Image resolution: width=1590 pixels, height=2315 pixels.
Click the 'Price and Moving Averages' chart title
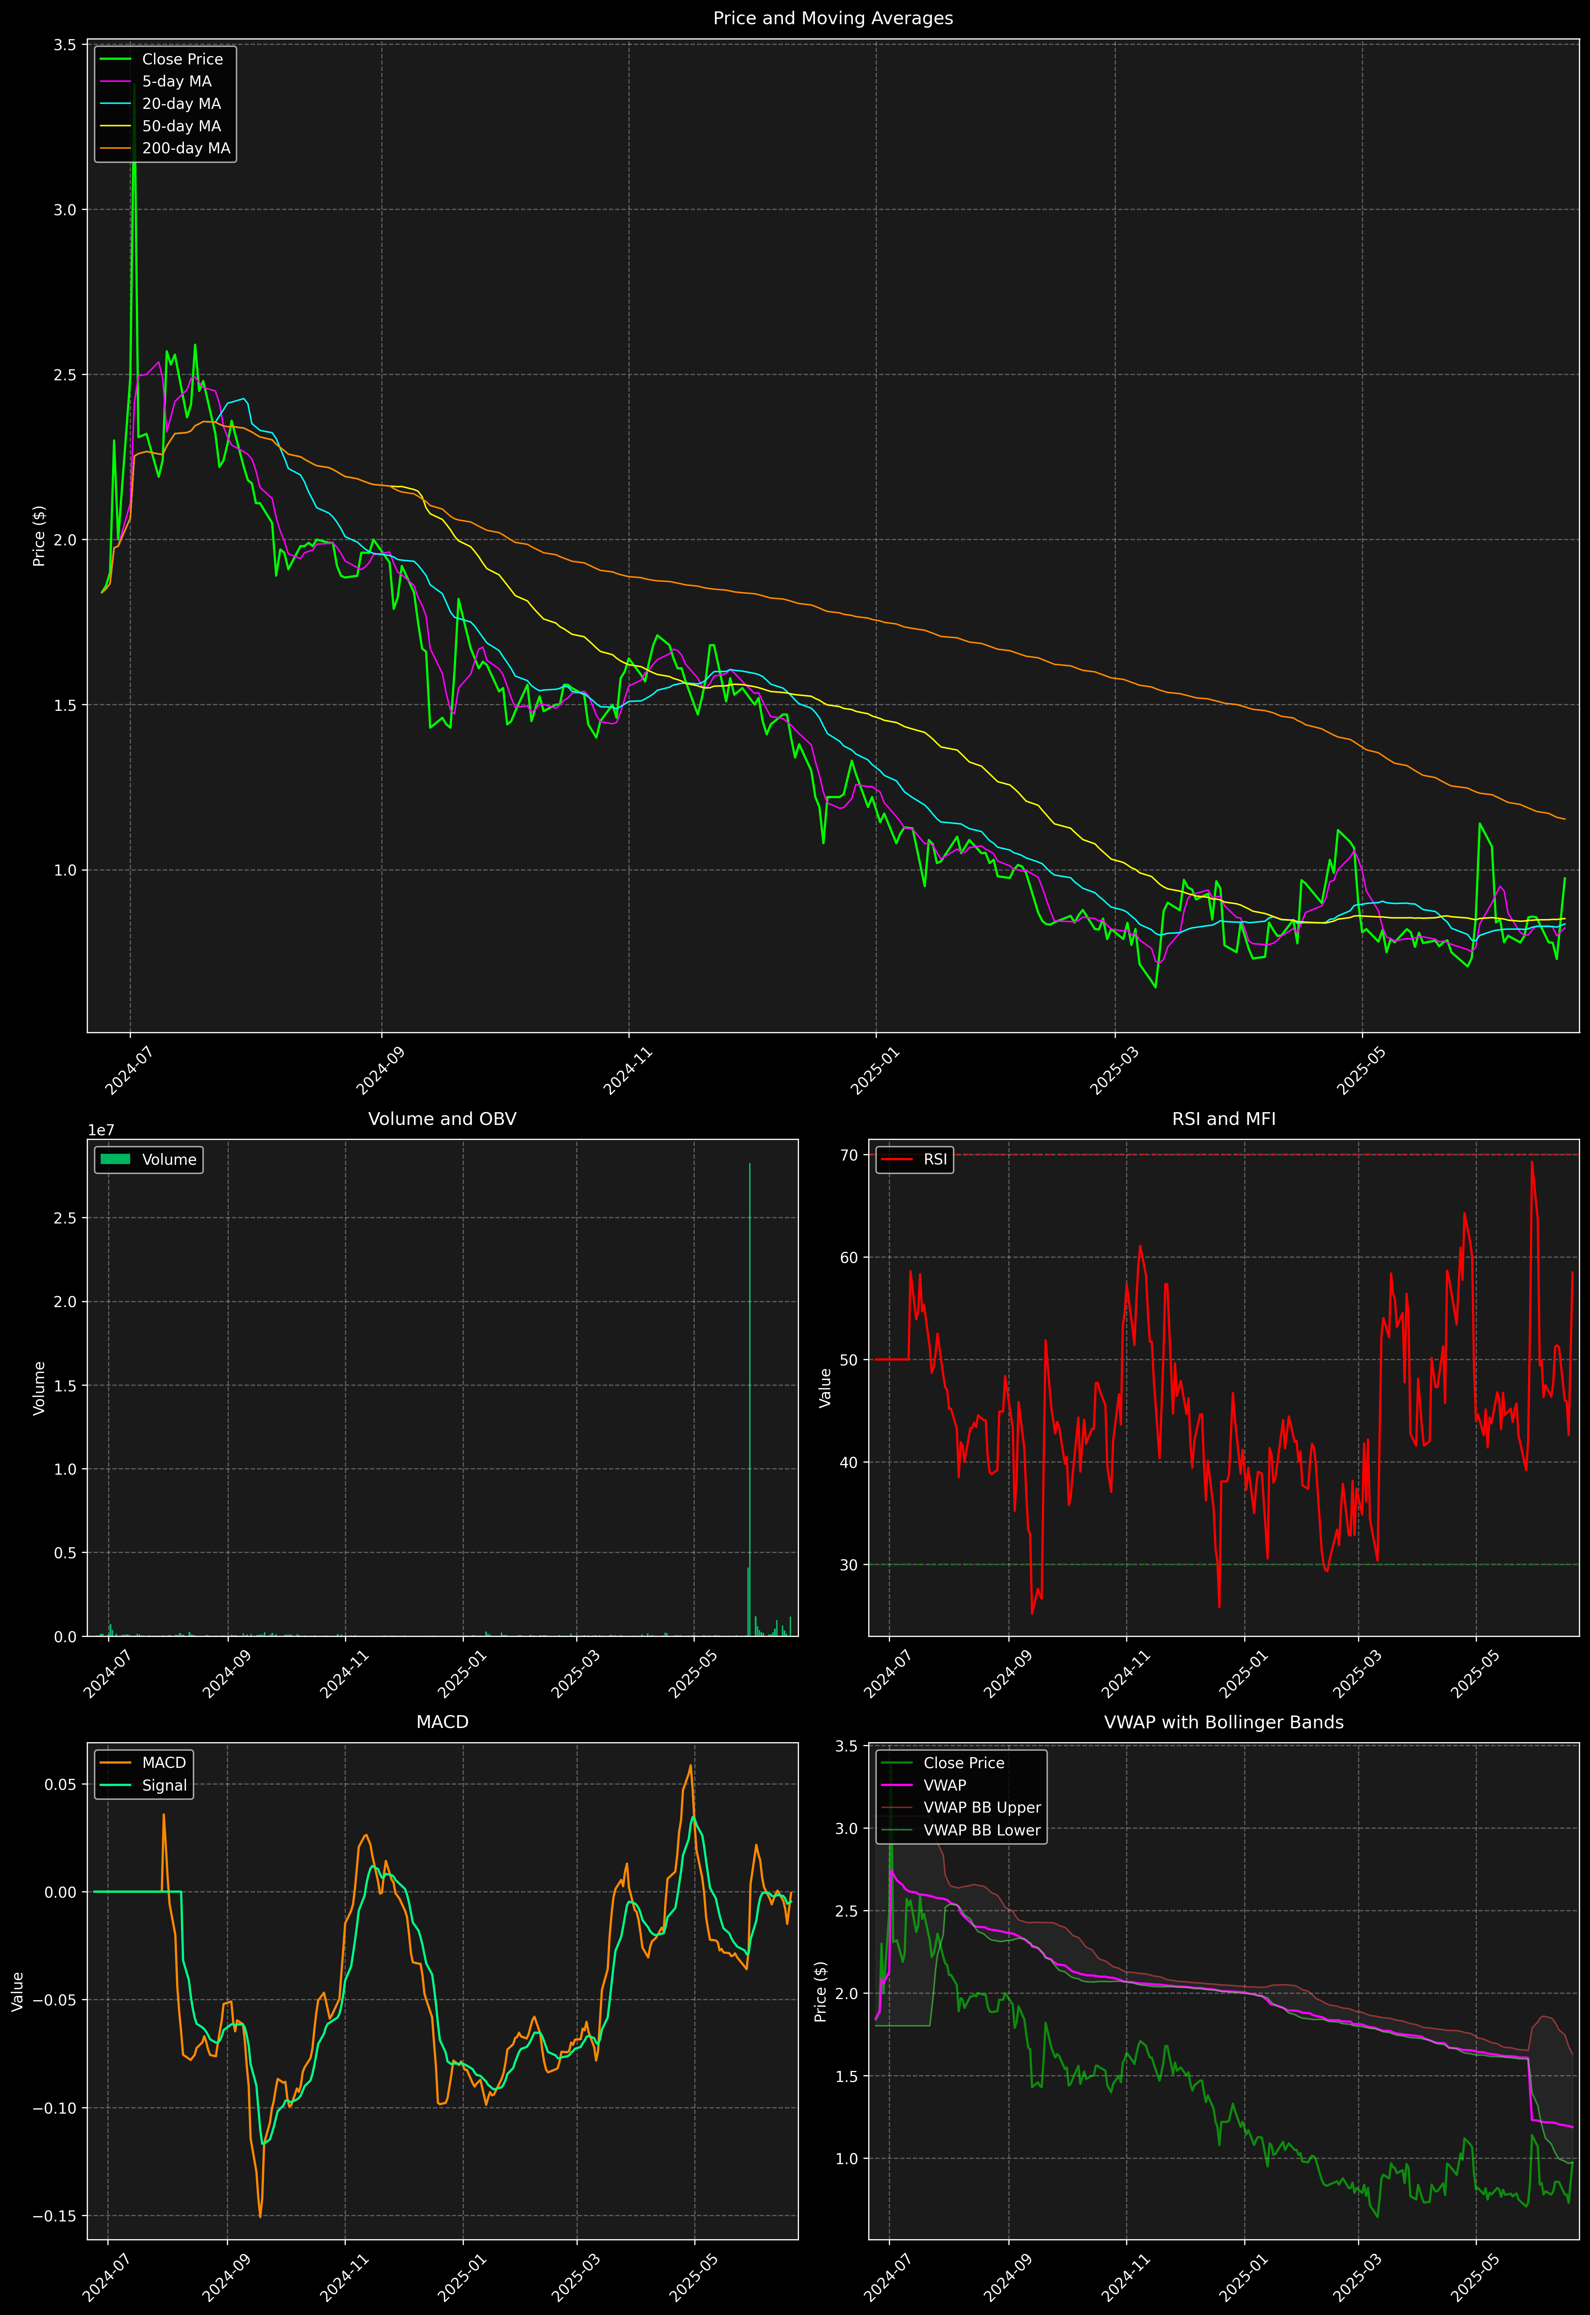coord(833,18)
